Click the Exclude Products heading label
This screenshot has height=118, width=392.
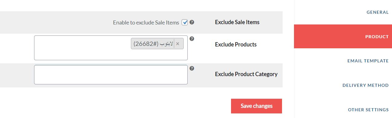tap(236, 44)
